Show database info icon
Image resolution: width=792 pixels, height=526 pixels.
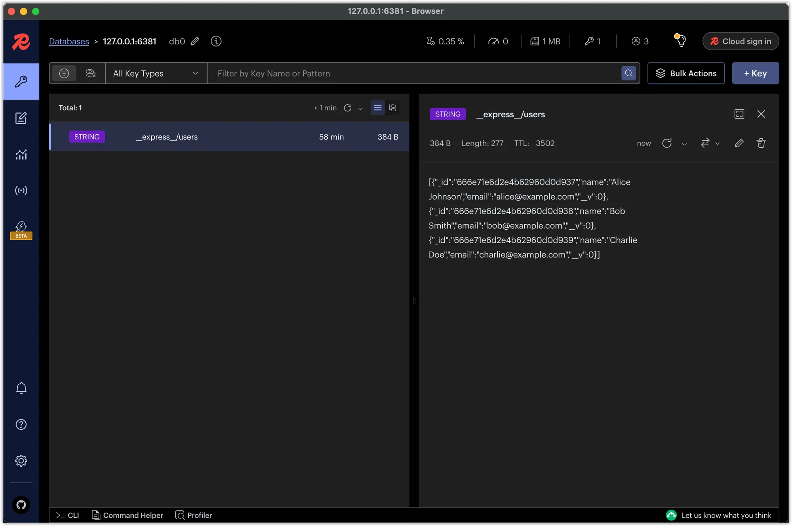click(216, 41)
